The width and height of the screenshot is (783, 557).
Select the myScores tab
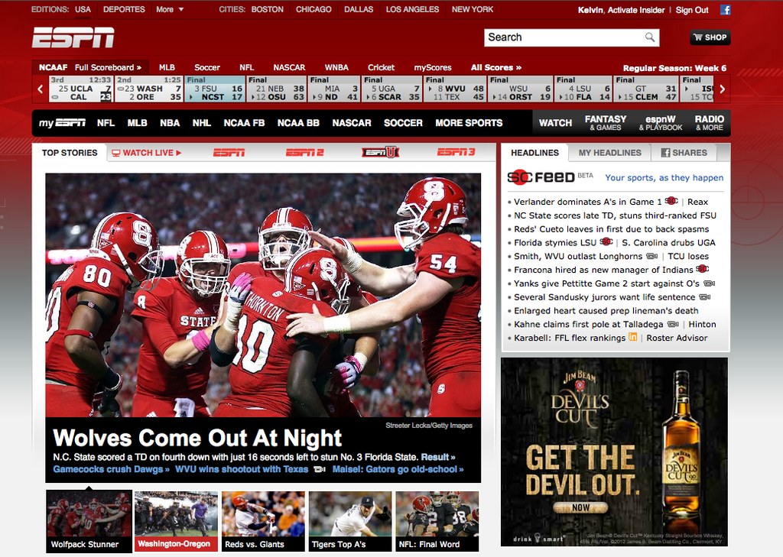tap(433, 67)
